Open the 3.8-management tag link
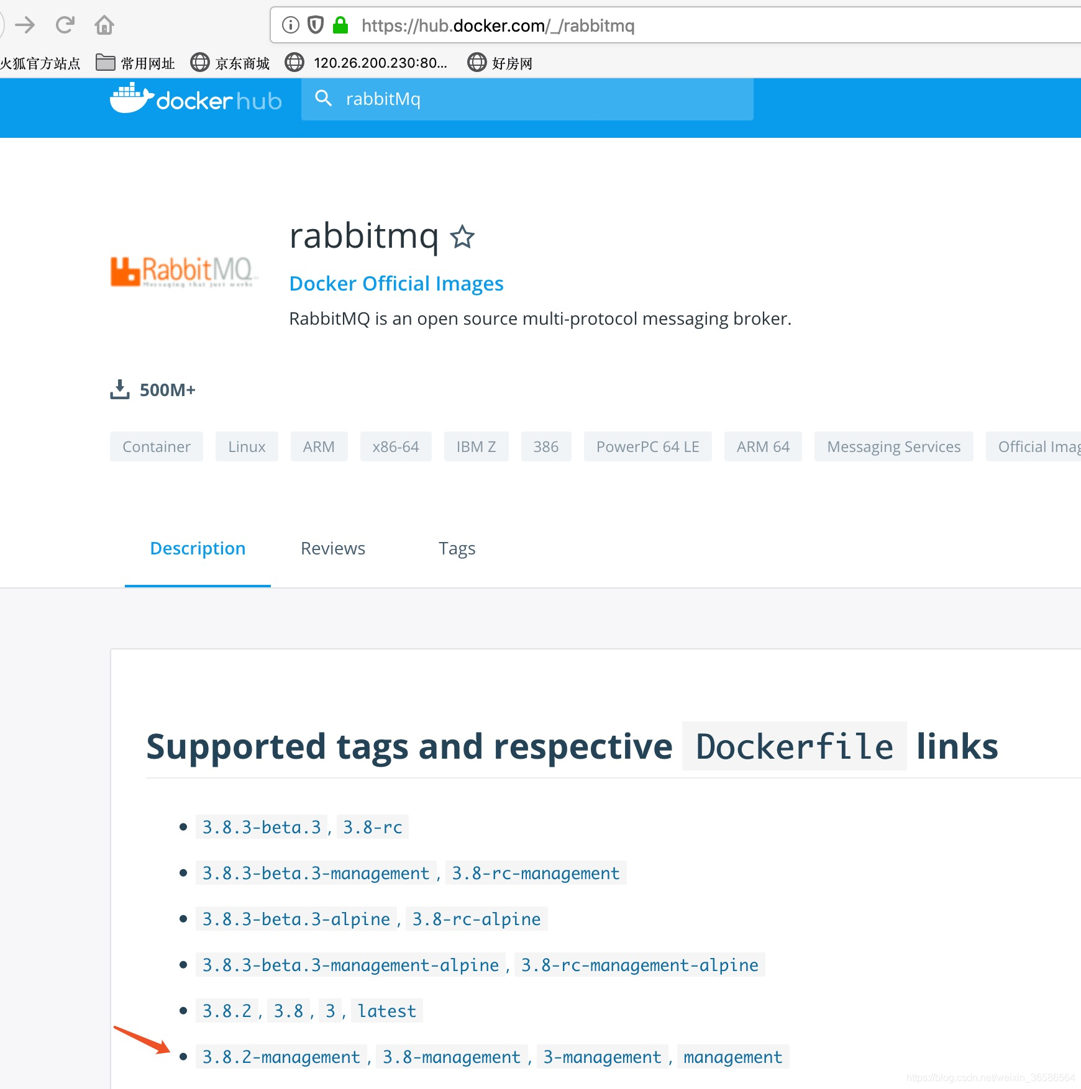This screenshot has width=1081, height=1089. (x=452, y=1057)
